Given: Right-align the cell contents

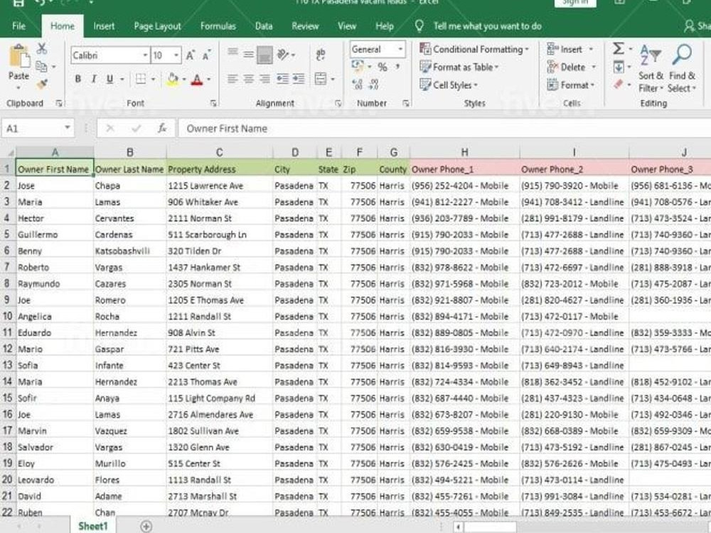Looking at the screenshot, I should [x=264, y=79].
